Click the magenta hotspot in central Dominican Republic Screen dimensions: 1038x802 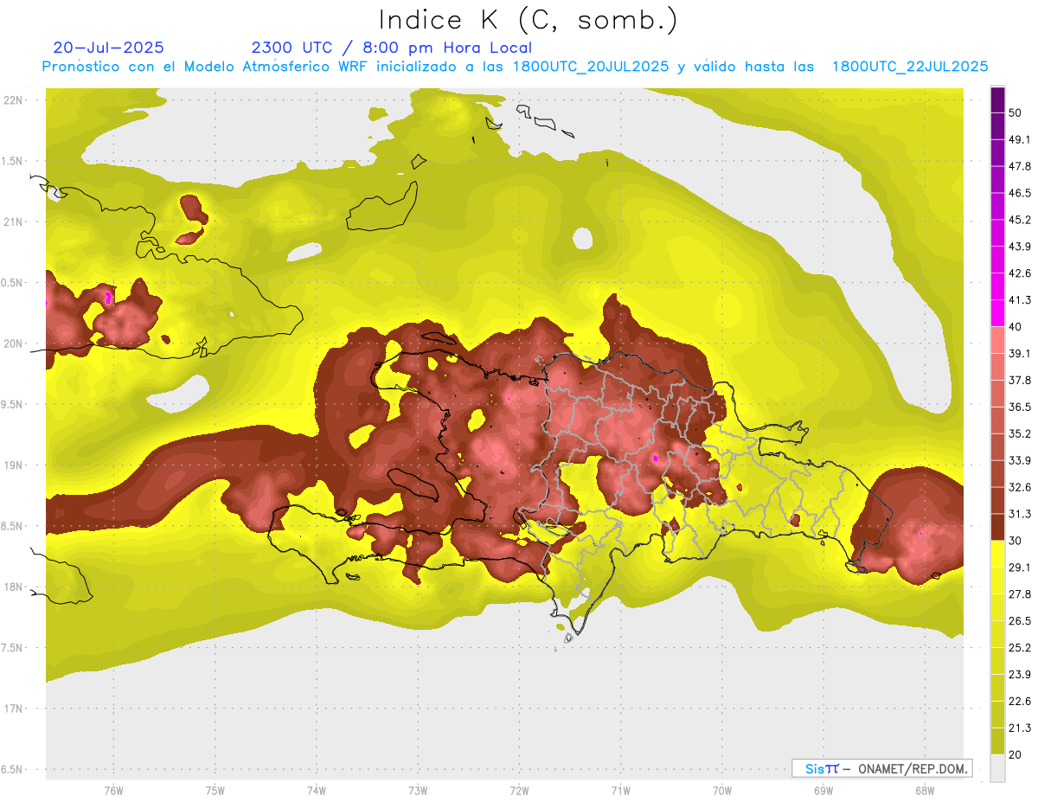(655, 458)
